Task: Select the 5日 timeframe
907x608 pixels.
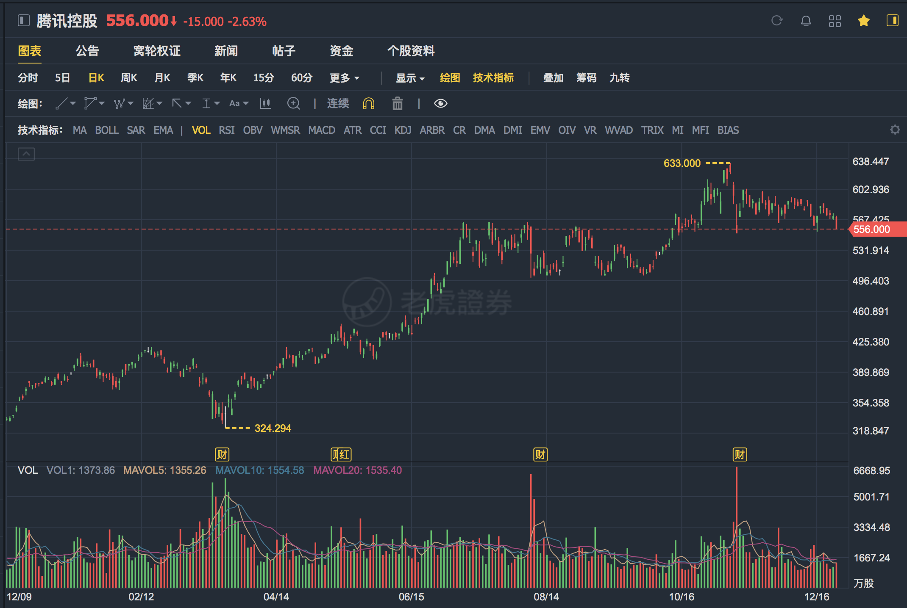Action: [x=62, y=78]
